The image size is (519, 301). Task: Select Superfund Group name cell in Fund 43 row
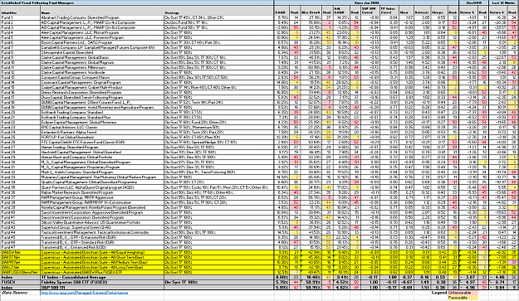coord(102,227)
